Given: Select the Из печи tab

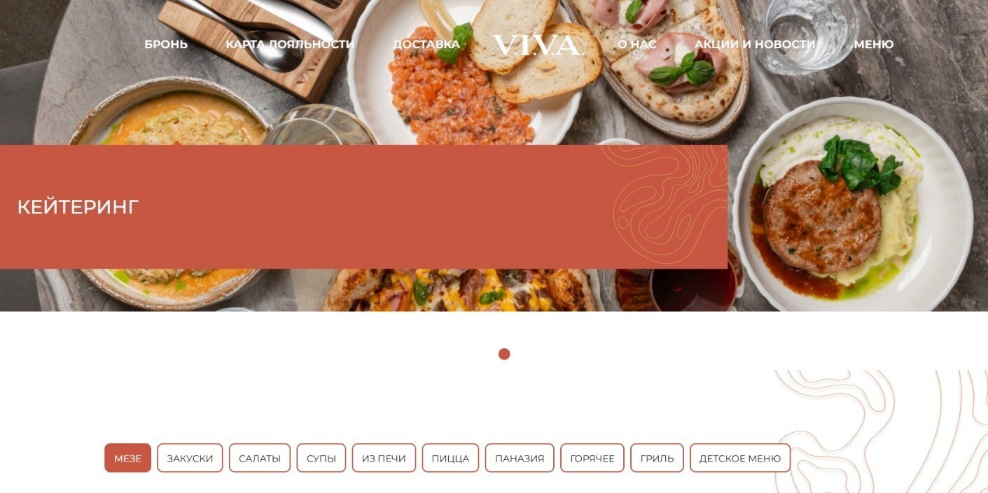Looking at the screenshot, I should [384, 458].
